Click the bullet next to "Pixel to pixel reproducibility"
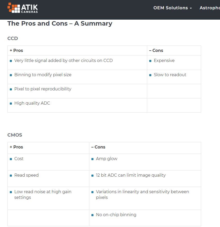 [11, 89]
